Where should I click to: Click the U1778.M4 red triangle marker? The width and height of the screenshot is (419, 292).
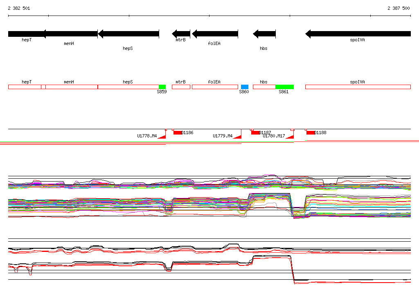pos(163,137)
